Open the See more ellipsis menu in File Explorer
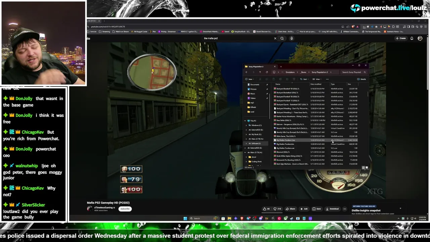430x242 pixels. click(327, 79)
